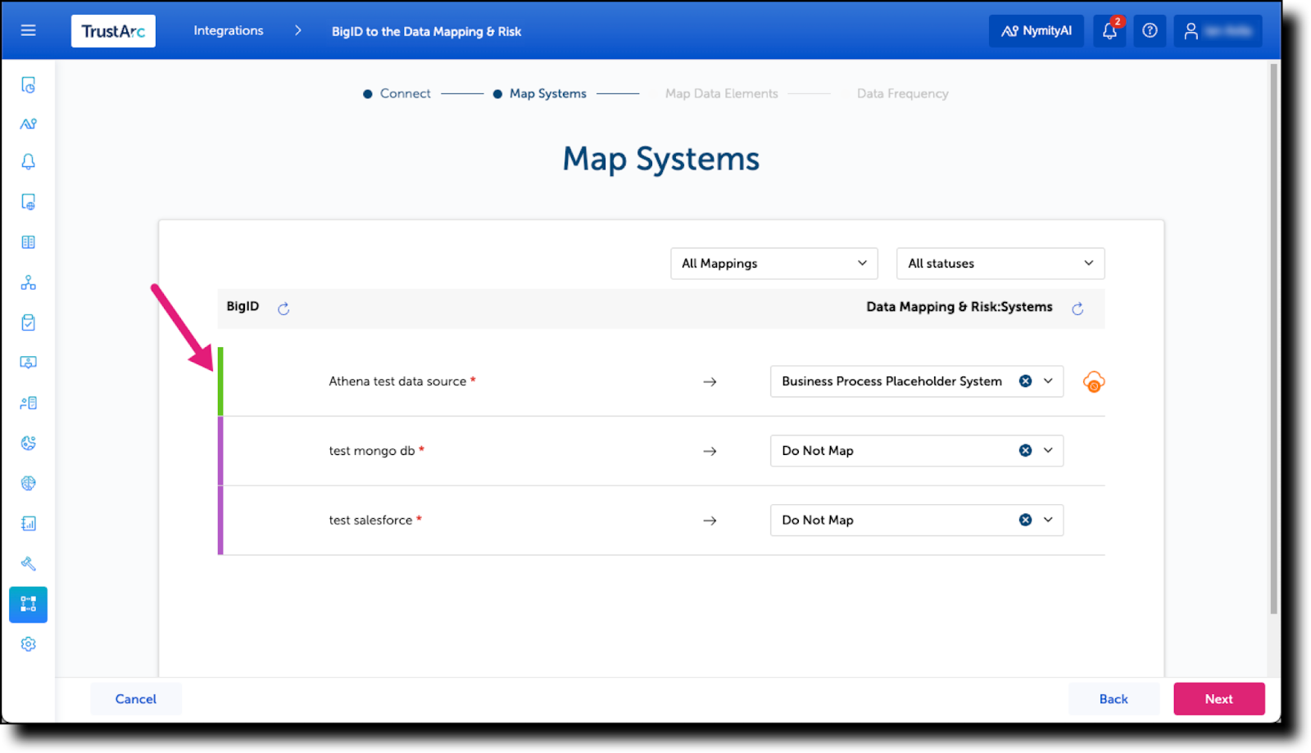Click the Next button
The width and height of the screenshot is (1311, 753).
(1218, 698)
